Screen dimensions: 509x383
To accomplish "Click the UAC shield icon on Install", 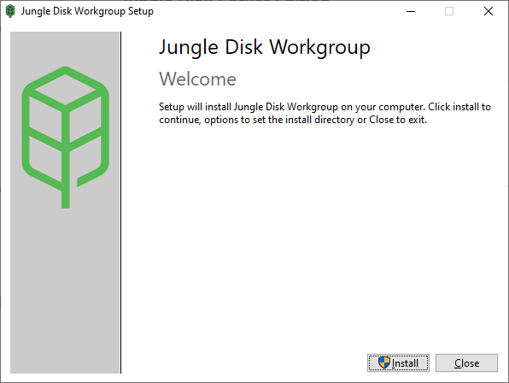I will pyautogui.click(x=384, y=362).
